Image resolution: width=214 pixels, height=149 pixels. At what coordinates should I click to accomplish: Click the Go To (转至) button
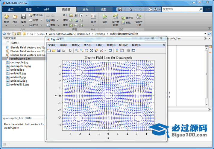(52, 20)
